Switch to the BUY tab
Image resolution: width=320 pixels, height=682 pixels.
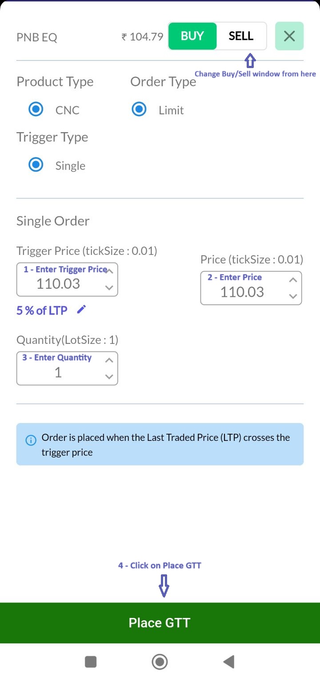tap(192, 36)
